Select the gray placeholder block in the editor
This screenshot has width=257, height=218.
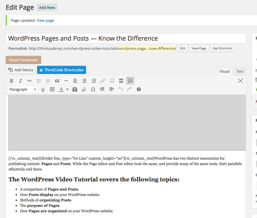(127, 122)
